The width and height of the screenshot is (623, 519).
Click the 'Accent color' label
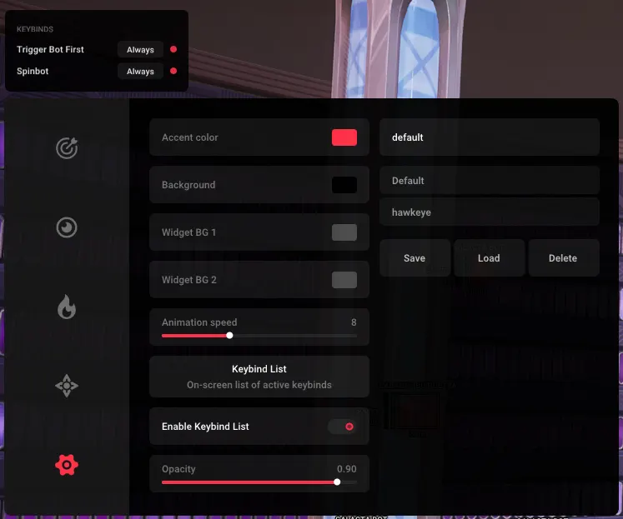pyautogui.click(x=190, y=137)
